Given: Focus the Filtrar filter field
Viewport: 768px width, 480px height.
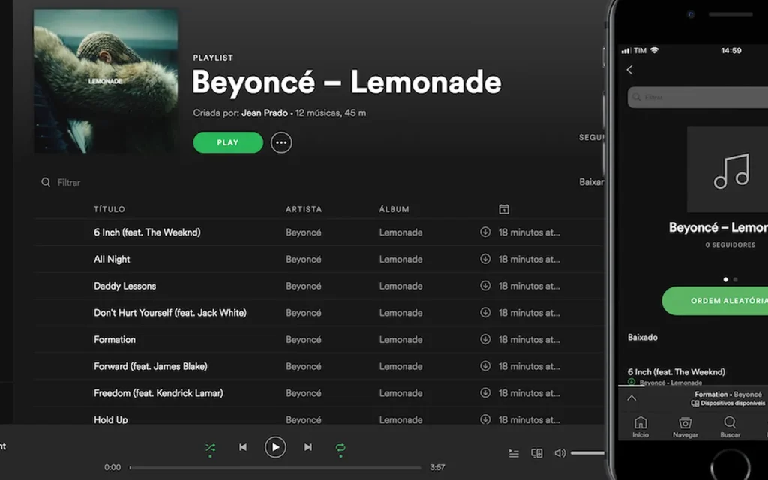Looking at the screenshot, I should point(68,182).
